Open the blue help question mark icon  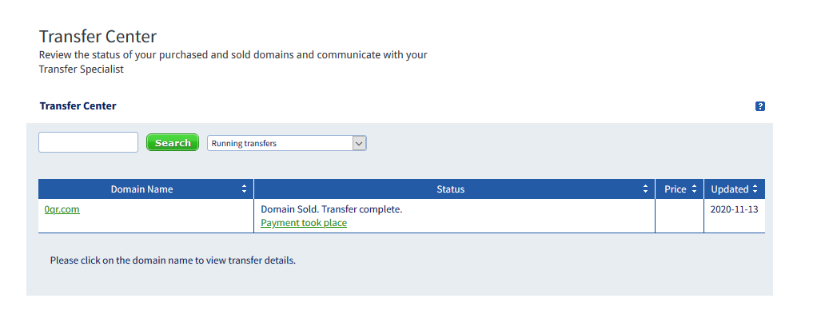coord(759,106)
